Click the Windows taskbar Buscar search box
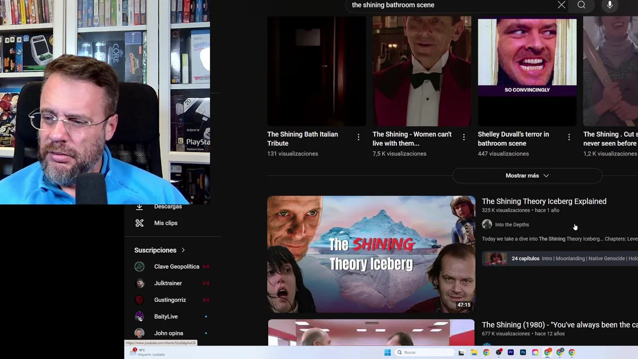The image size is (638, 359). pyautogui.click(x=425, y=353)
